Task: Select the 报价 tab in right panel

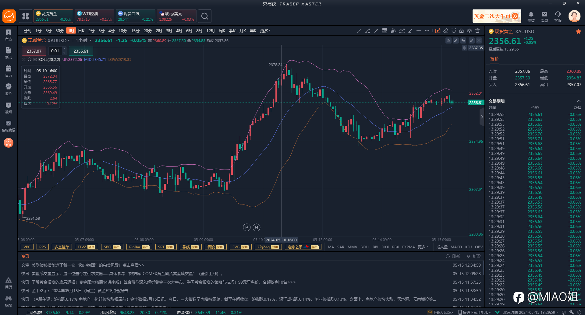Action: coord(494,59)
